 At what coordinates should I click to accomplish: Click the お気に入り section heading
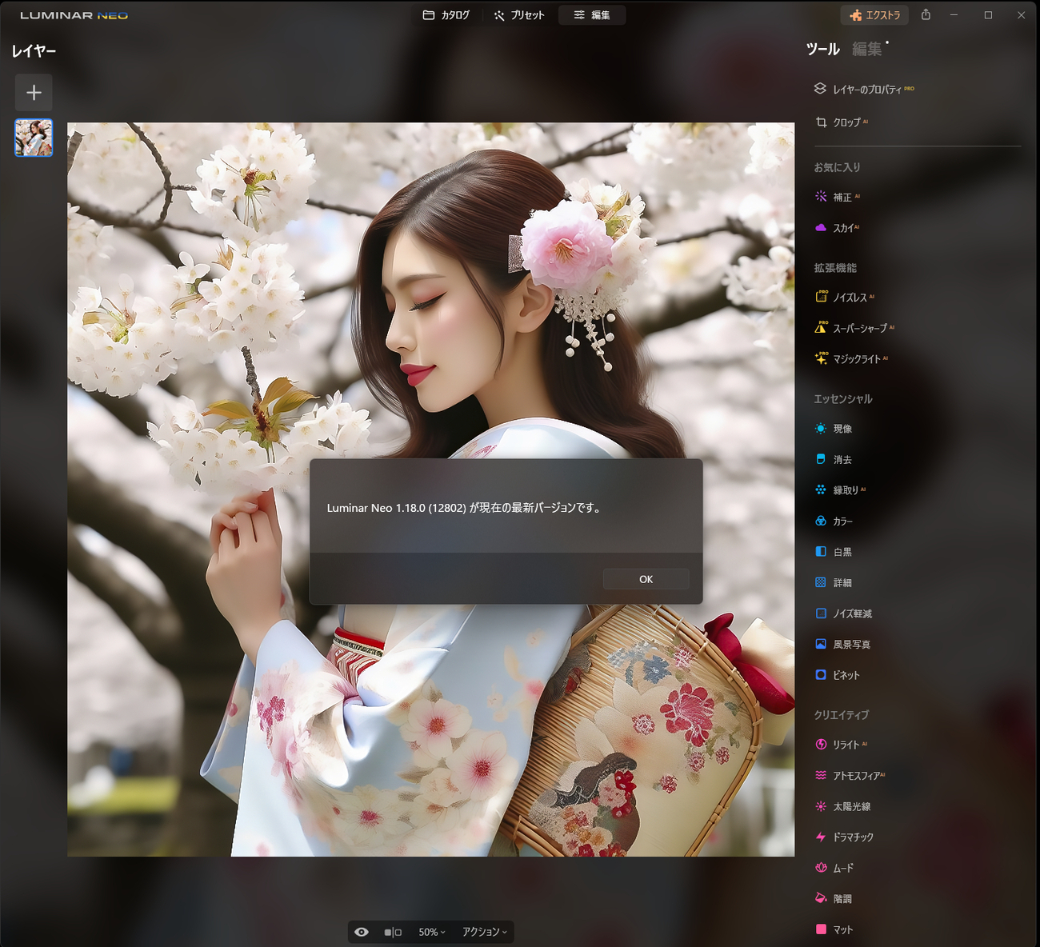pos(837,167)
